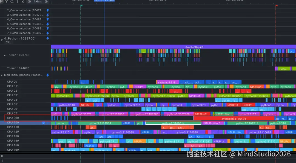Unpin the 2_Communication lane
Viewport: 296px width, 163px height.
click(48, 10)
